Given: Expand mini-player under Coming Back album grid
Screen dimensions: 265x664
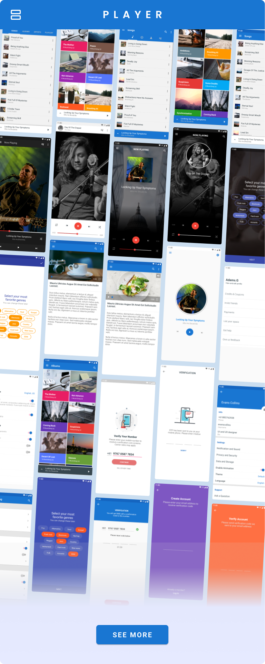Looking at the screenshot, I should pyautogui.click(x=177, y=119).
